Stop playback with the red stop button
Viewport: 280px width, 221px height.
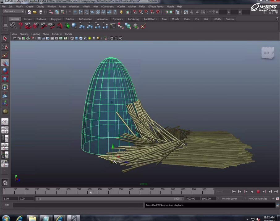point(258,192)
